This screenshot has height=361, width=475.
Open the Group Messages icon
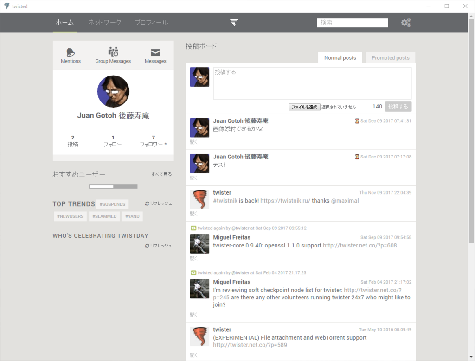113,52
